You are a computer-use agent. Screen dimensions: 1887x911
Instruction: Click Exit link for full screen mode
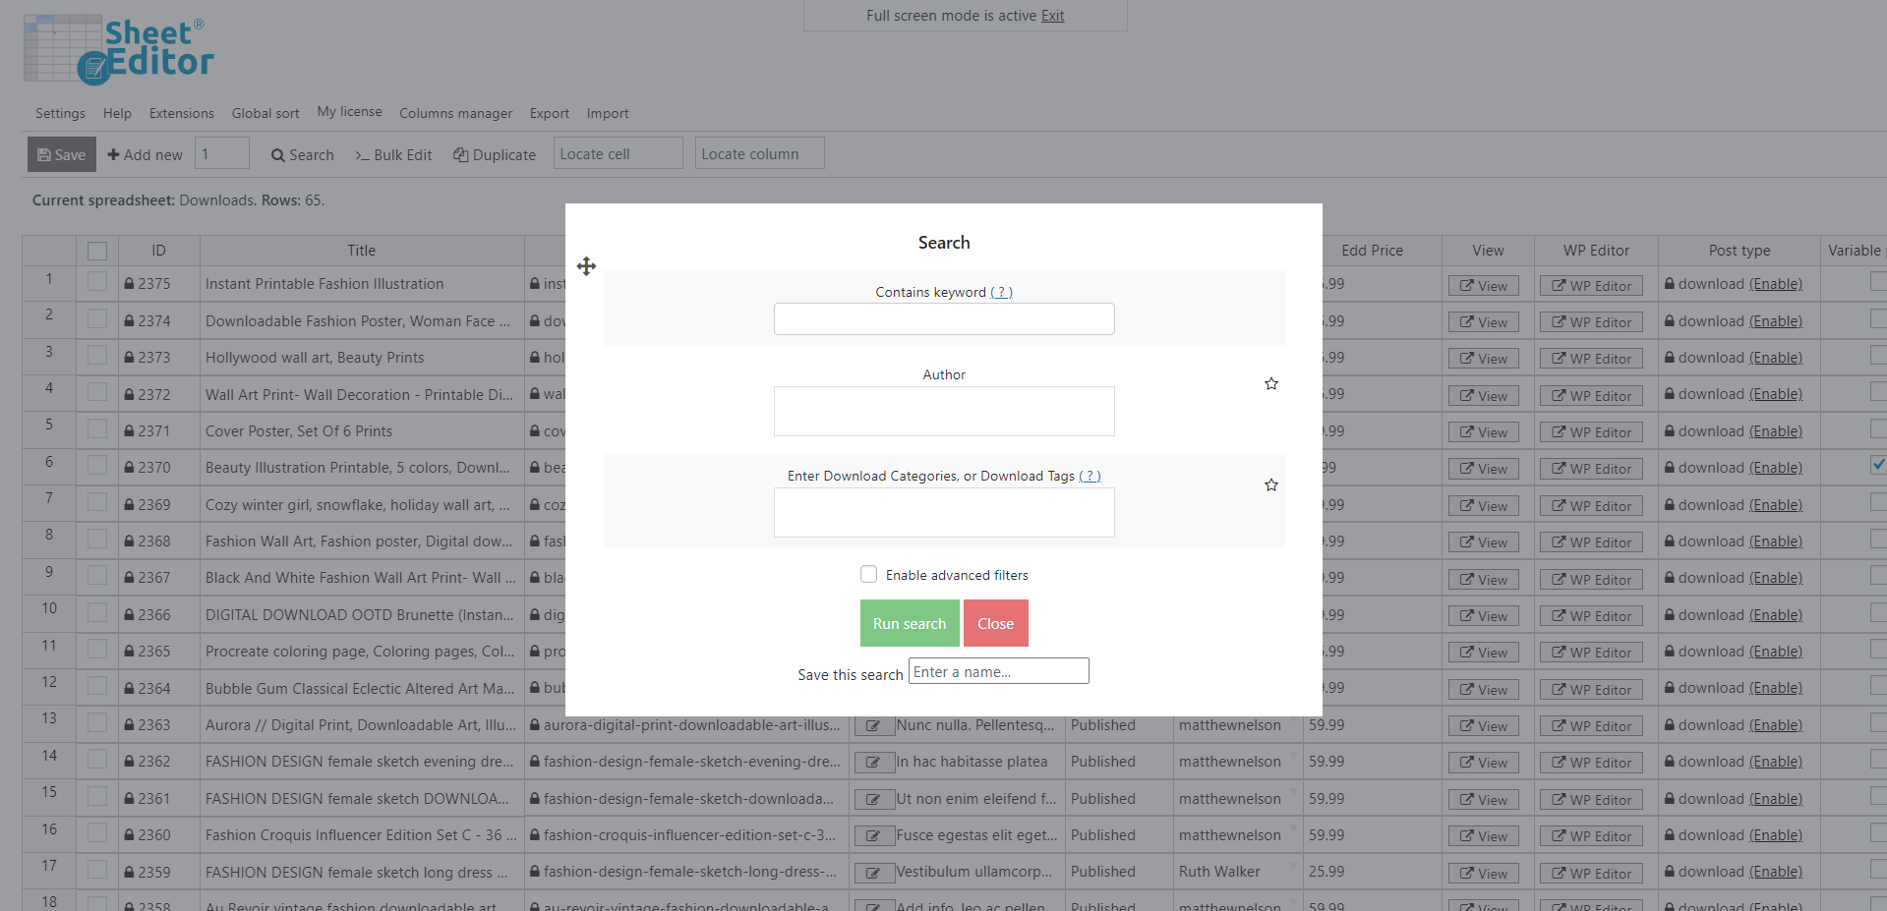1052,16
